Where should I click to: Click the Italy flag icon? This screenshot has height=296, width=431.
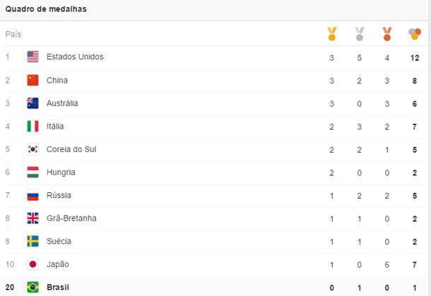pyautogui.click(x=33, y=126)
